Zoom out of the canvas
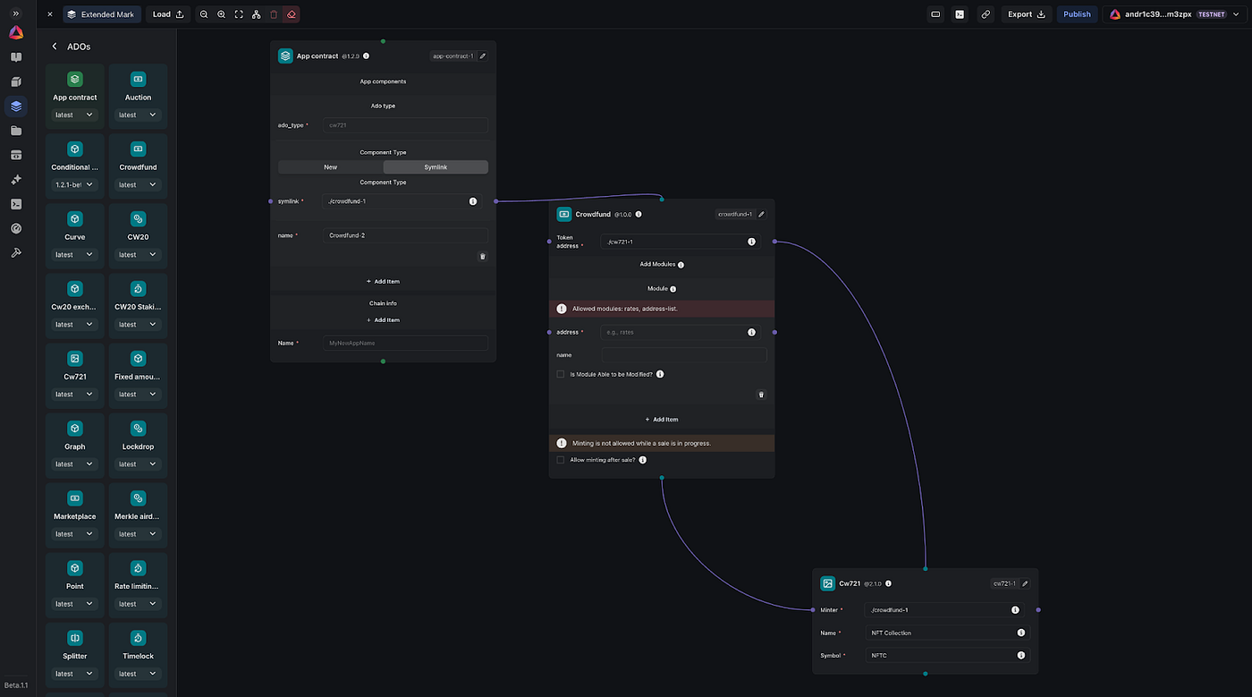The height and width of the screenshot is (697, 1252). (204, 14)
